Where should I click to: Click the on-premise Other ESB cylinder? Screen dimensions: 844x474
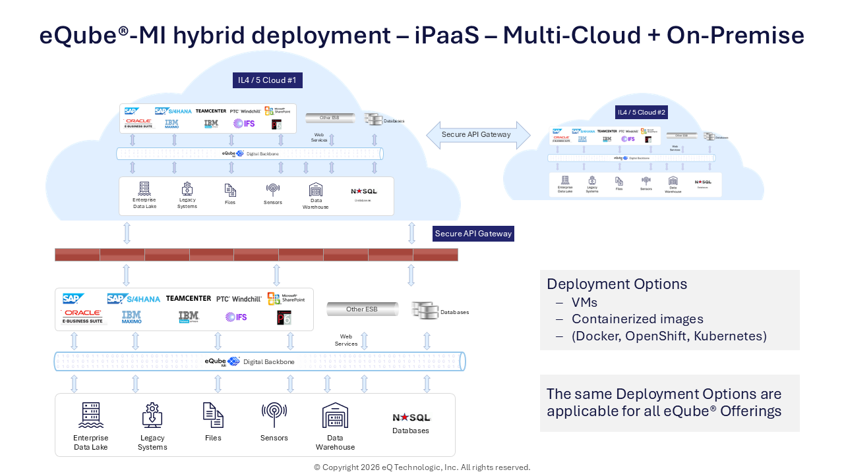(x=362, y=309)
